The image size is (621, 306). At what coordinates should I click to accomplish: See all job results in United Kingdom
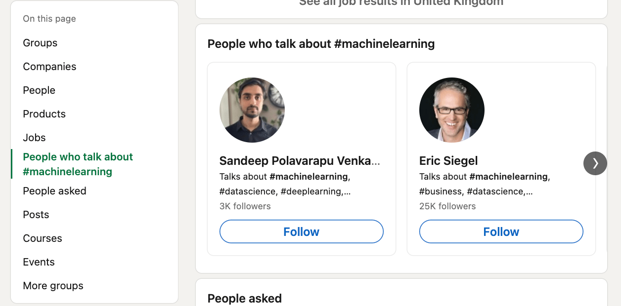coord(401,3)
